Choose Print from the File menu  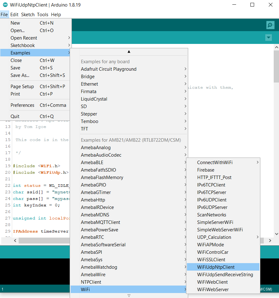click(35, 94)
